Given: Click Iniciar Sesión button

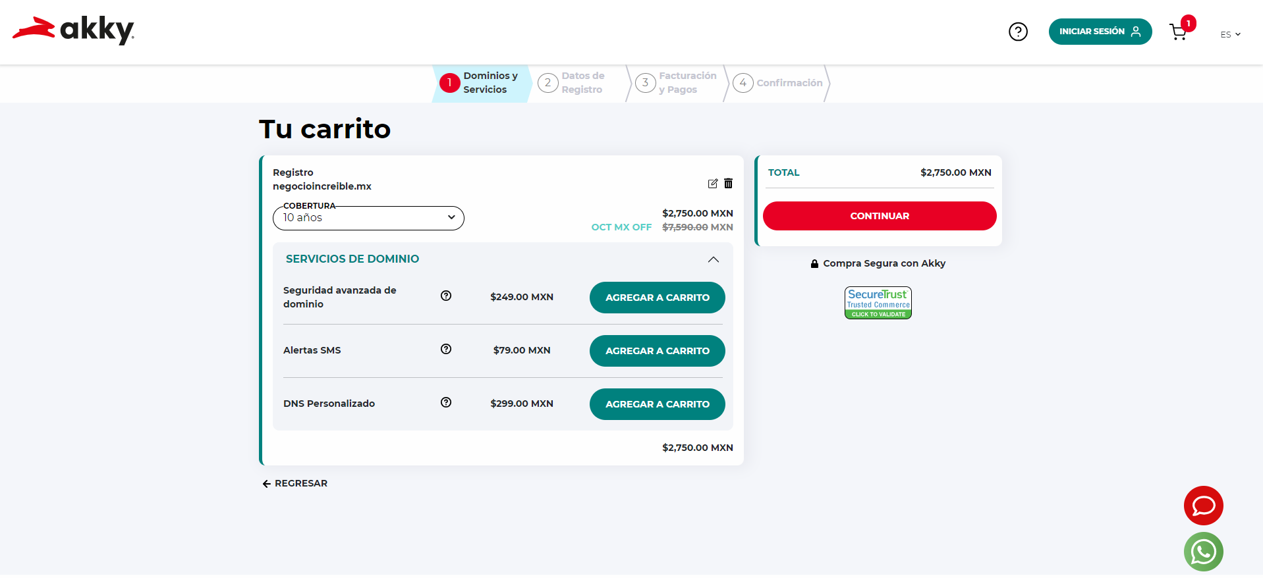Looking at the screenshot, I should 1100,32.
